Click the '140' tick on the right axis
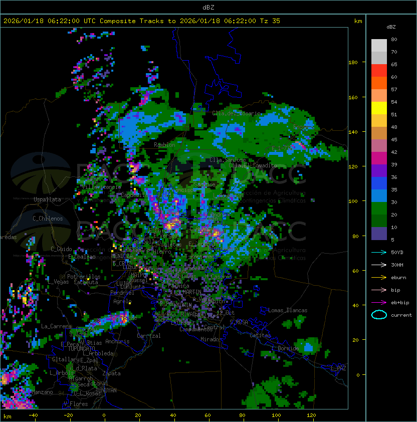 coord(353,132)
